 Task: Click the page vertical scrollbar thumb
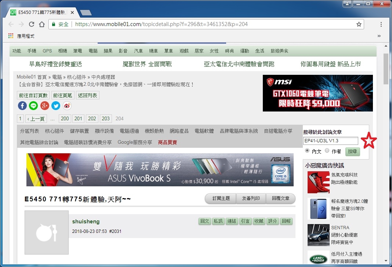coord(386,69)
